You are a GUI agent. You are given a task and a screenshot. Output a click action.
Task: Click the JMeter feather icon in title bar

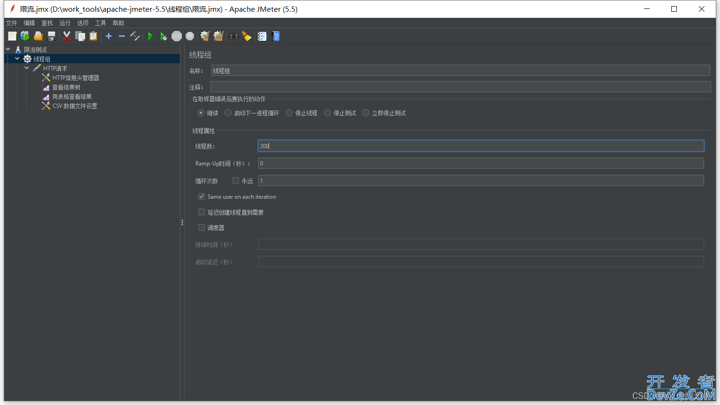pos(12,9)
